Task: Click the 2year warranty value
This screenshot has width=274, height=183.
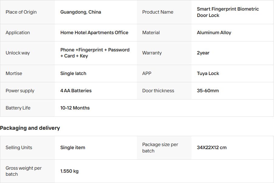Action: click(x=203, y=53)
